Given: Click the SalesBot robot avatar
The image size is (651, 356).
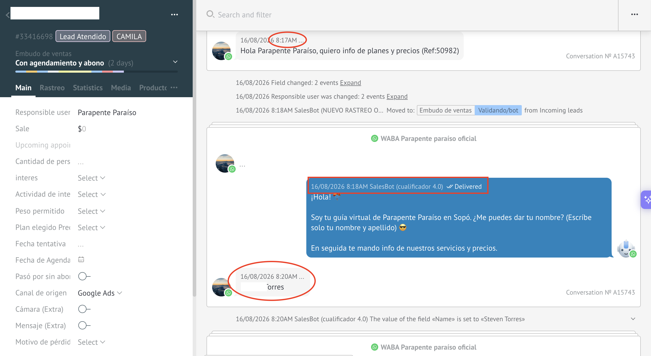Looking at the screenshot, I should (626, 249).
